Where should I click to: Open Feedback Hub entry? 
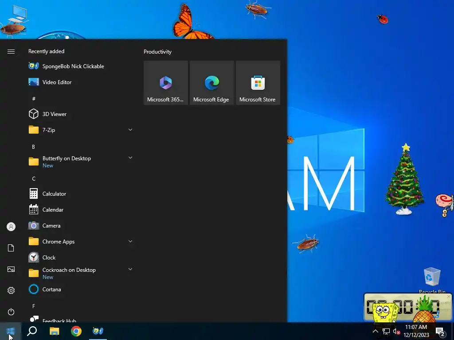click(81, 318)
